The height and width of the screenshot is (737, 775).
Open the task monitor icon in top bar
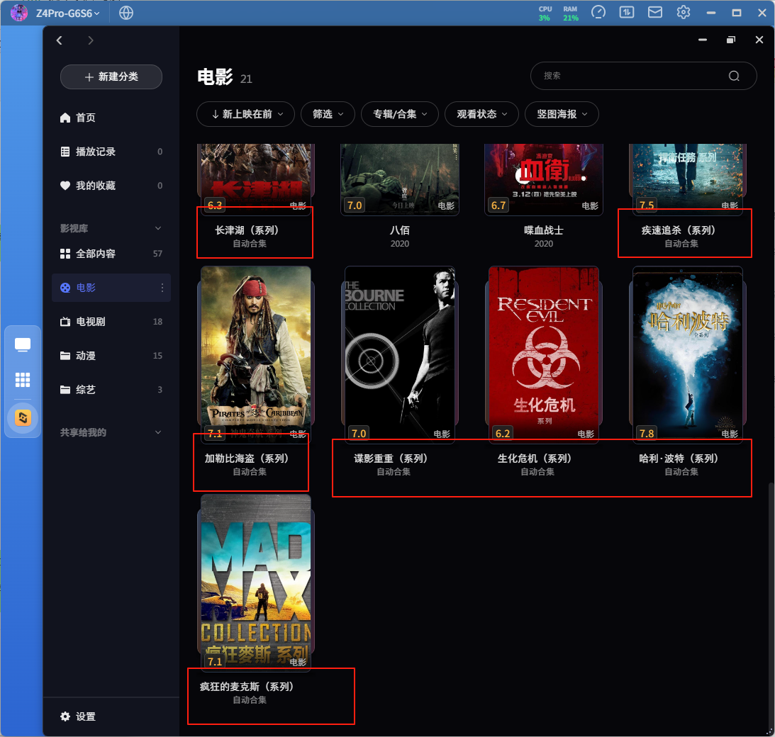[x=627, y=12]
